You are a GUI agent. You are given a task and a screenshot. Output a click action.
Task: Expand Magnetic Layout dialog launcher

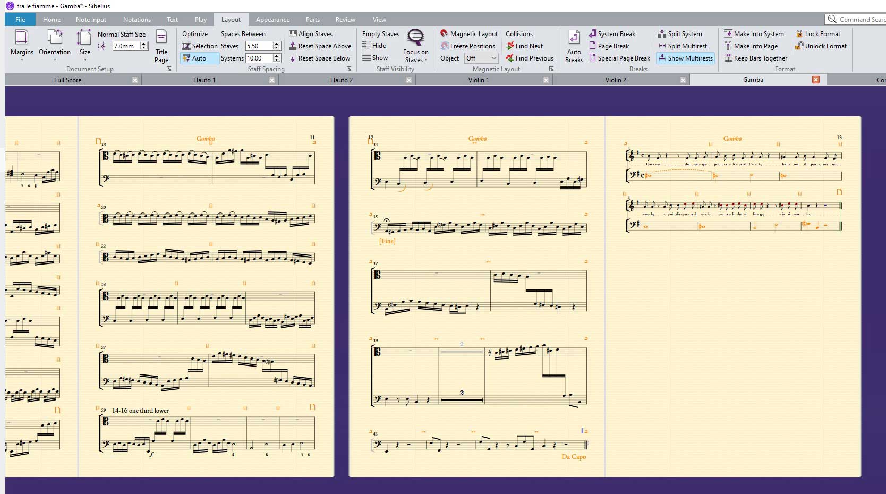point(551,69)
